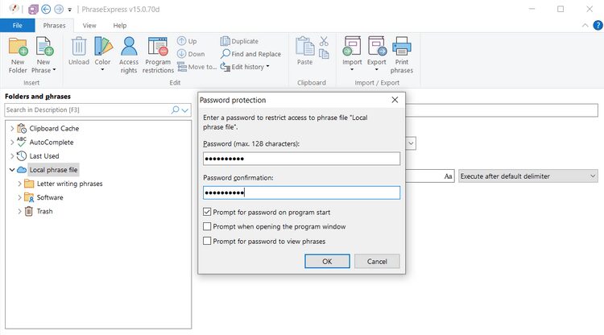Viewport: 604px width, 335px height.
Task: Collapse the ribbon with chevron
Action: point(585,26)
